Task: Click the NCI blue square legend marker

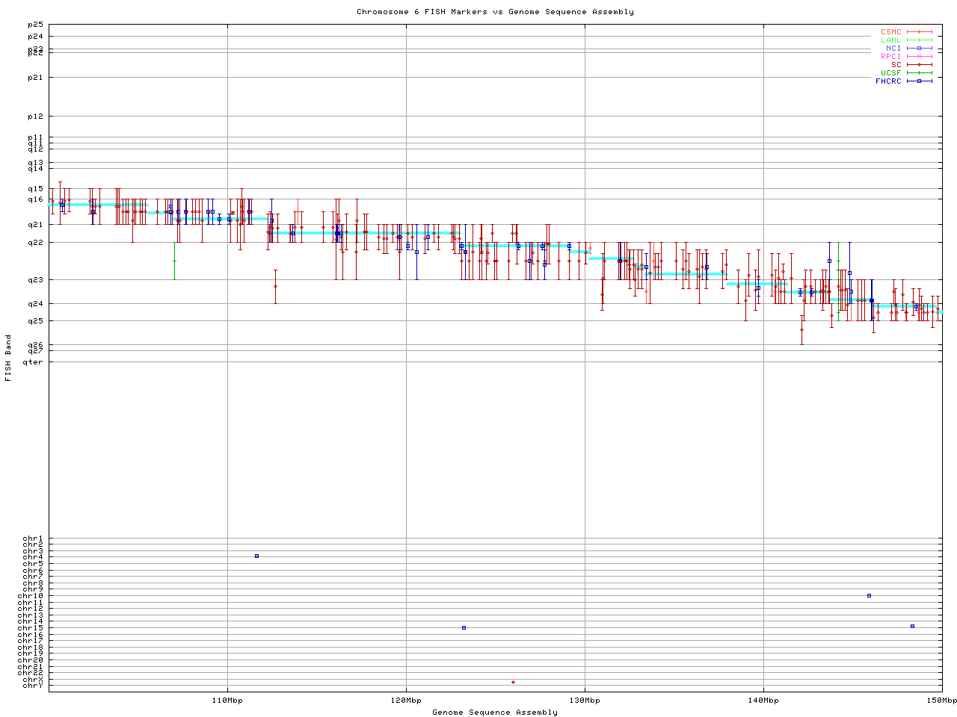Action: coord(919,49)
